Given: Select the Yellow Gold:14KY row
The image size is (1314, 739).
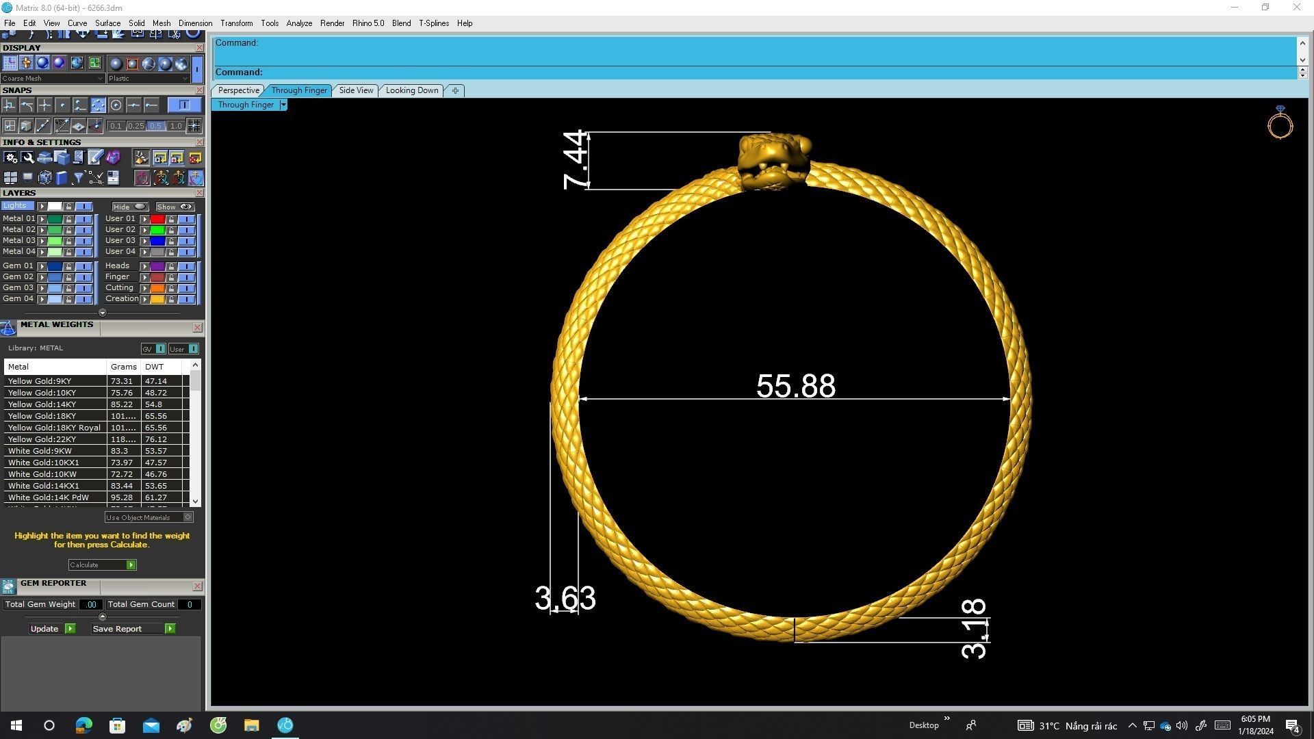Looking at the screenshot, I should point(96,404).
